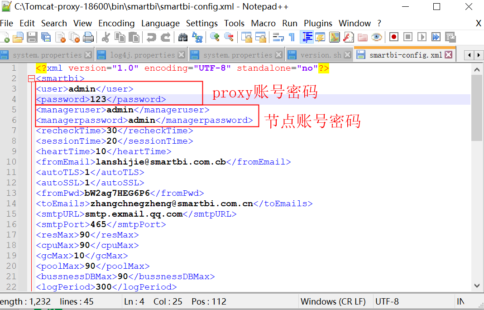Paste clipboard toolbar icon
Viewport: 484px width, 310px height.
[x=134, y=38]
